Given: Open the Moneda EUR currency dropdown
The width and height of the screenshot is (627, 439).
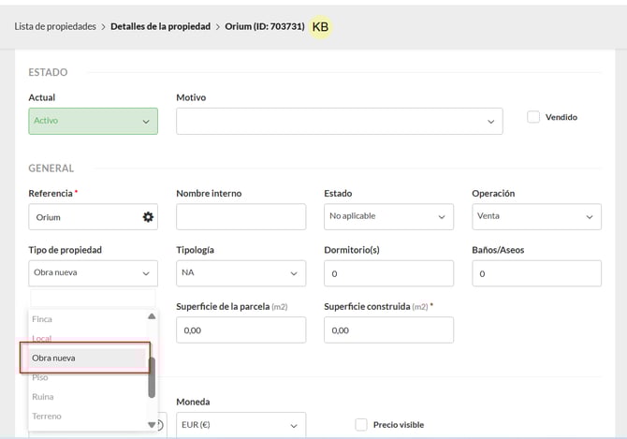Looking at the screenshot, I should pyautogui.click(x=241, y=424).
